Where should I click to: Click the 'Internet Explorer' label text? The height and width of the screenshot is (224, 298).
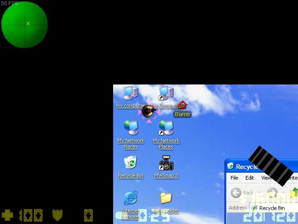click(130, 214)
